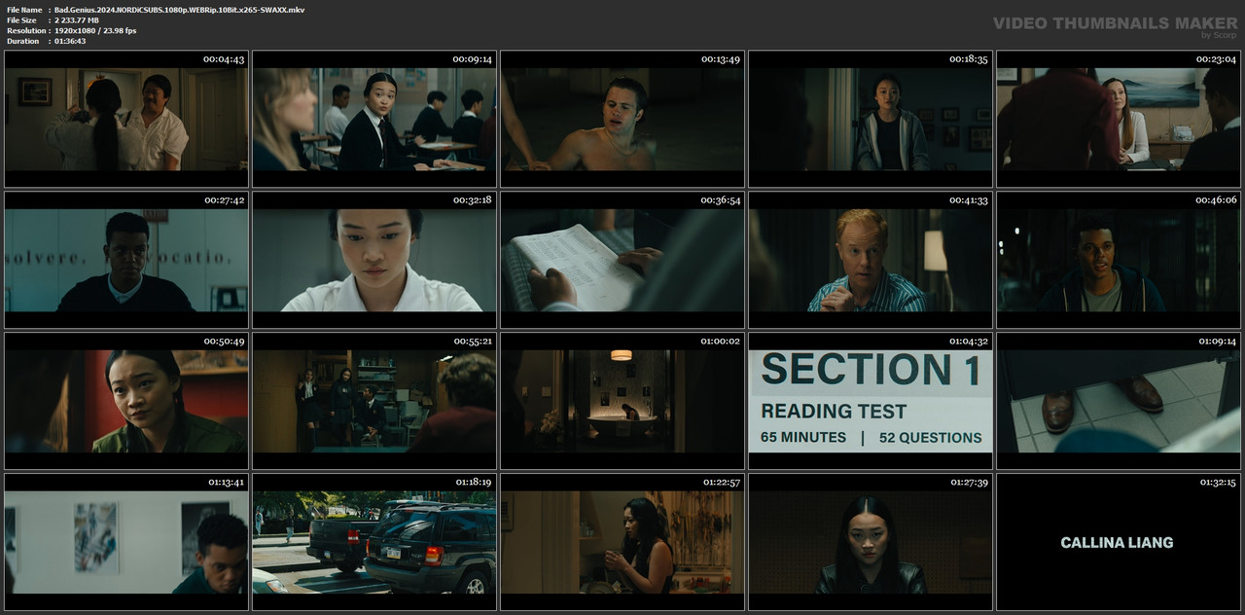Select the frame timestamped 00:13:49
The height and width of the screenshot is (615, 1245).
pos(622,119)
